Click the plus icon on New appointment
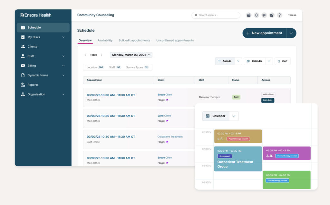 (x=248, y=33)
